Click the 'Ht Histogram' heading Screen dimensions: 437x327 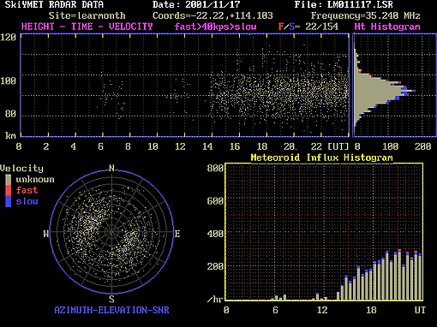click(387, 27)
